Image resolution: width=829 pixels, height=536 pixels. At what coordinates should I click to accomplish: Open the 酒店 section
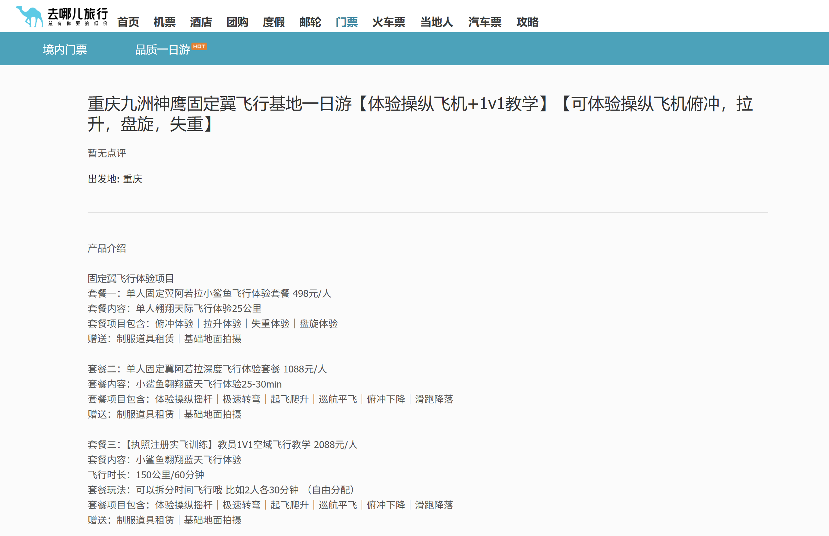(x=201, y=22)
